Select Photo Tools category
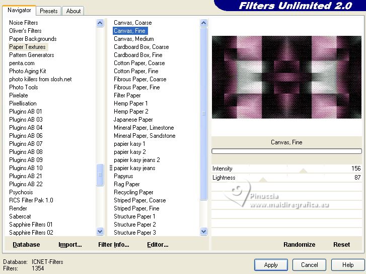Viewport: 366px width, 274px height. (24, 87)
